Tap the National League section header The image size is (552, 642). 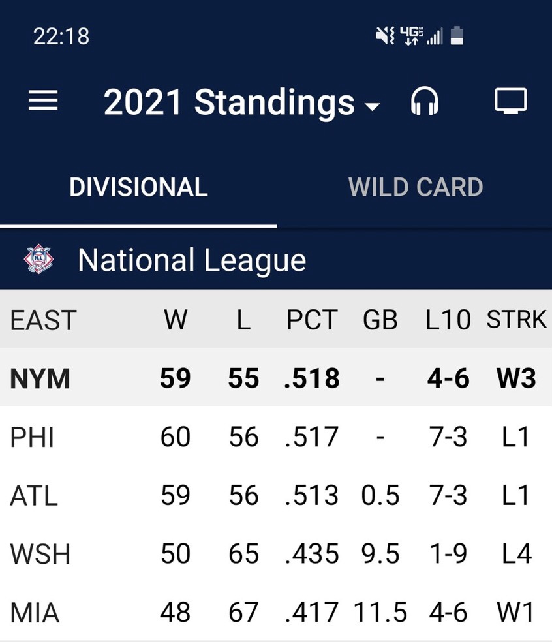pos(192,260)
